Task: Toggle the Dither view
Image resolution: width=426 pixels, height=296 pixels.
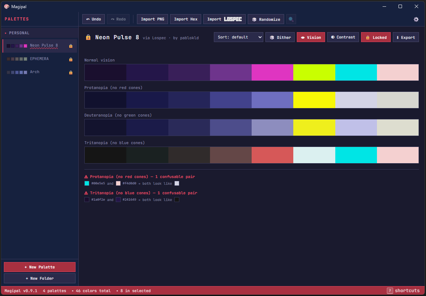Action: click(x=280, y=37)
